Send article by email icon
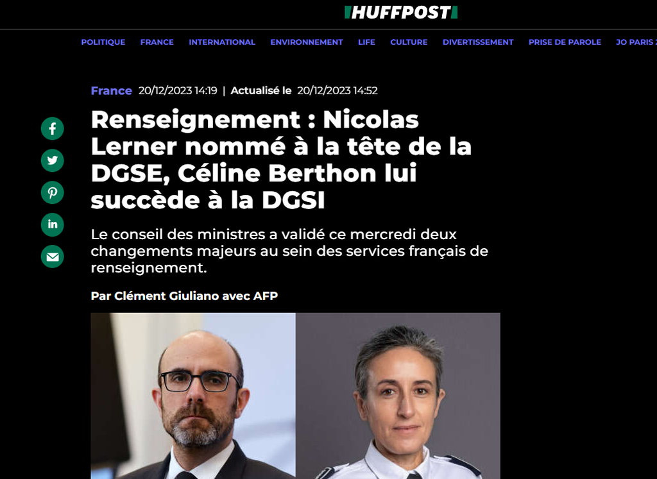Image resolution: width=657 pixels, height=479 pixels. click(53, 256)
